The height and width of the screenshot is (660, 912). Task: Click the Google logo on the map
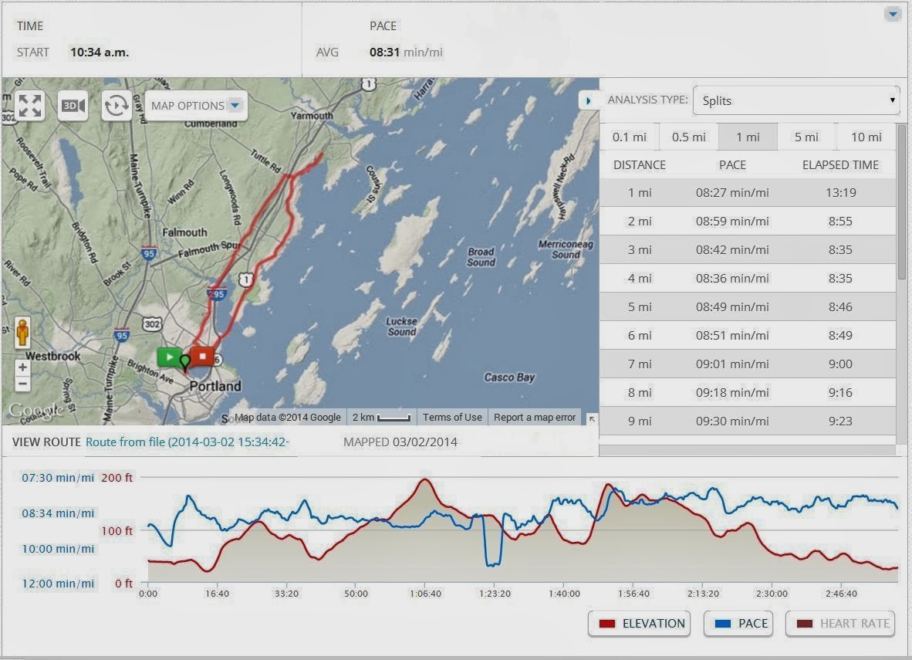point(35,411)
